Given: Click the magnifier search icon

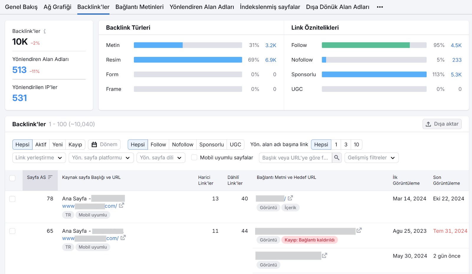Looking at the screenshot, I should [337, 158].
